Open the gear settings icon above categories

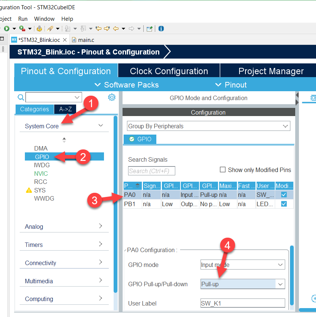(112, 97)
